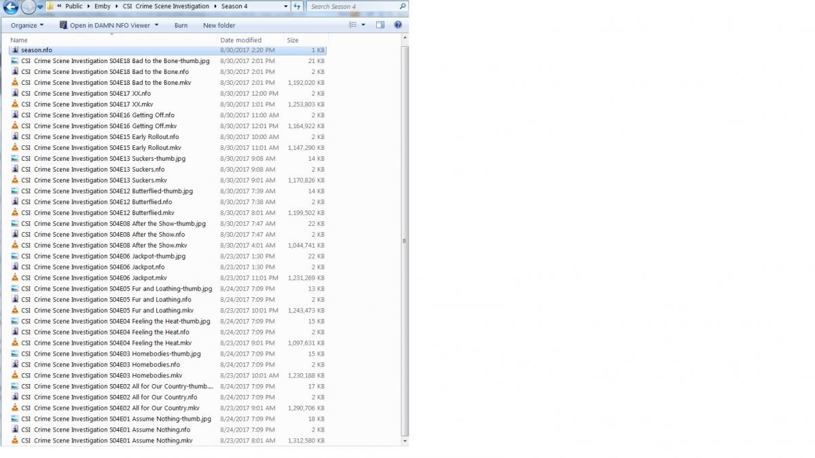The image size is (815, 458).
Task: Click the VLC cone icon of S04E17 XX.mkv
Action: click(15, 104)
